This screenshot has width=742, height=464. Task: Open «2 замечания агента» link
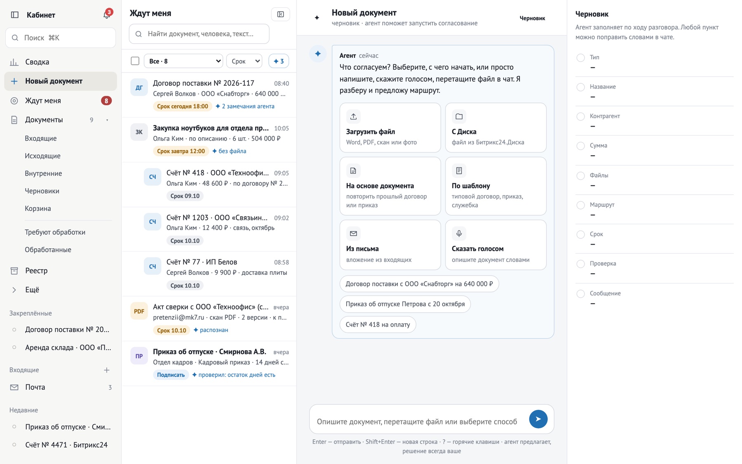click(x=245, y=106)
